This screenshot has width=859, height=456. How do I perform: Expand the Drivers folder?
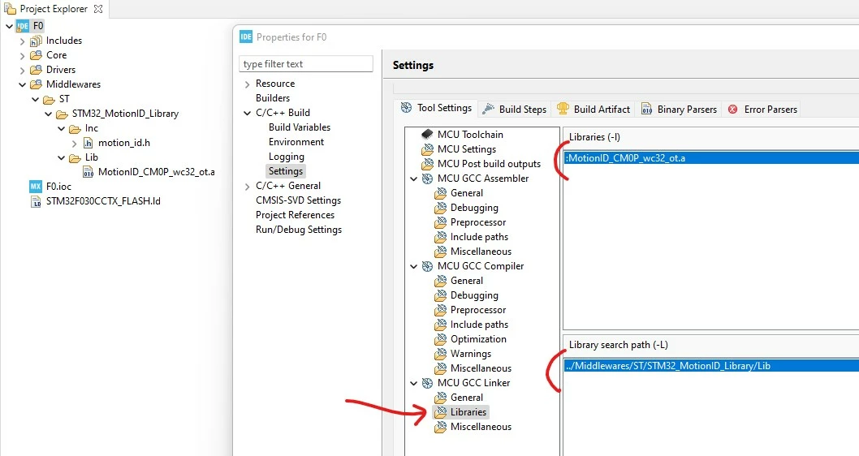pos(23,70)
